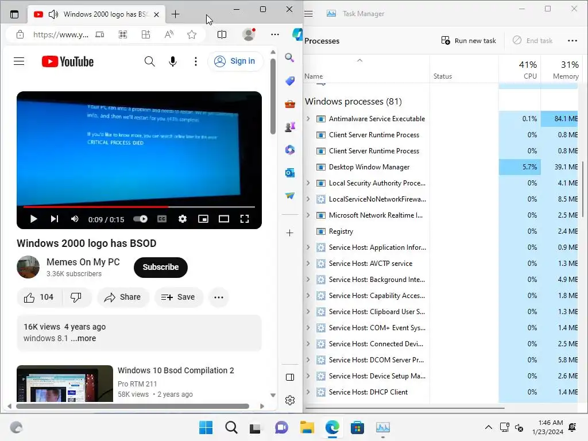This screenshot has width=588, height=441.
Task: Switch to theater mode
Action: click(224, 219)
